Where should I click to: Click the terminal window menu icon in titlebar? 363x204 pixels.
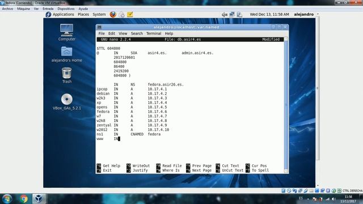pos(99,27)
